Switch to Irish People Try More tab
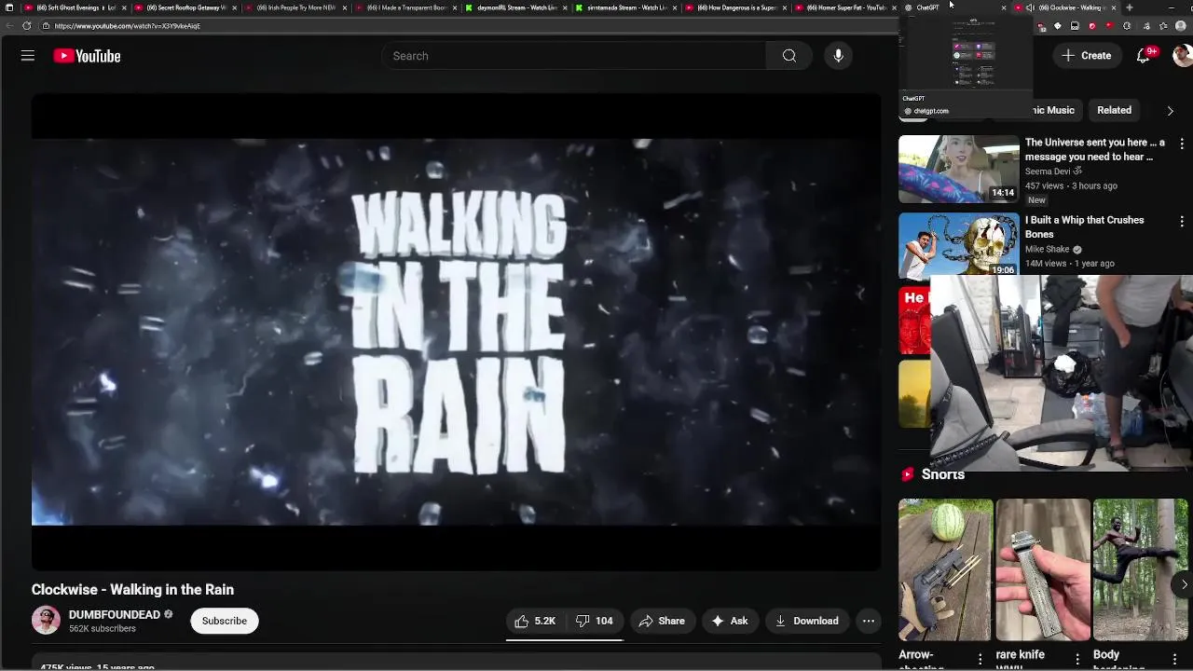Viewport: 1193px width, 671px height. pyautogui.click(x=295, y=7)
